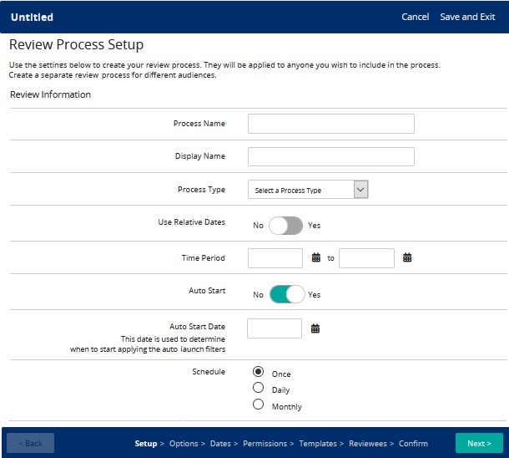The width and height of the screenshot is (509, 458).
Task: Click Save and Exit
Action: point(467,17)
